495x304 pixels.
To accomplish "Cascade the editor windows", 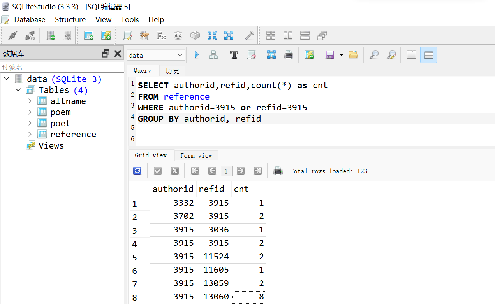I will [322, 36].
